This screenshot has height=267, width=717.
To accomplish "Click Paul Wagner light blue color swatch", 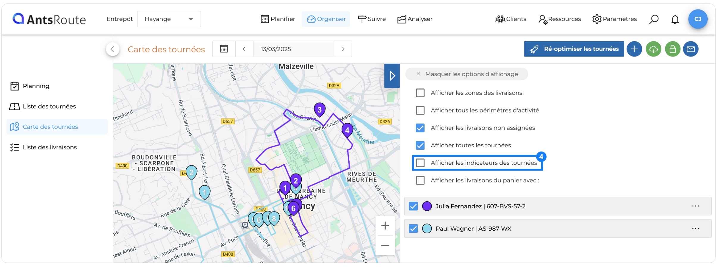I will (427, 228).
